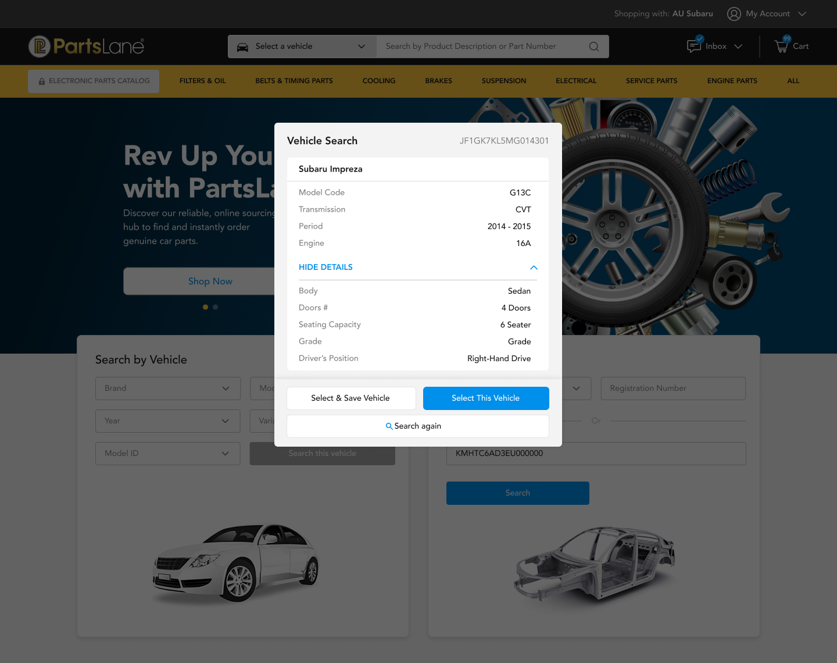Open ALL categories menu item
837x663 pixels.
pyautogui.click(x=793, y=81)
